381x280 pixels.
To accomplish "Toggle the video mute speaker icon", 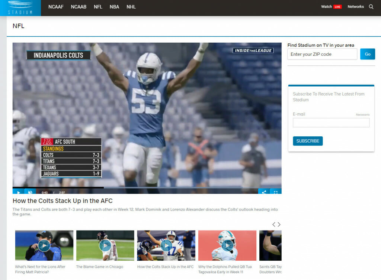I will (30, 192).
